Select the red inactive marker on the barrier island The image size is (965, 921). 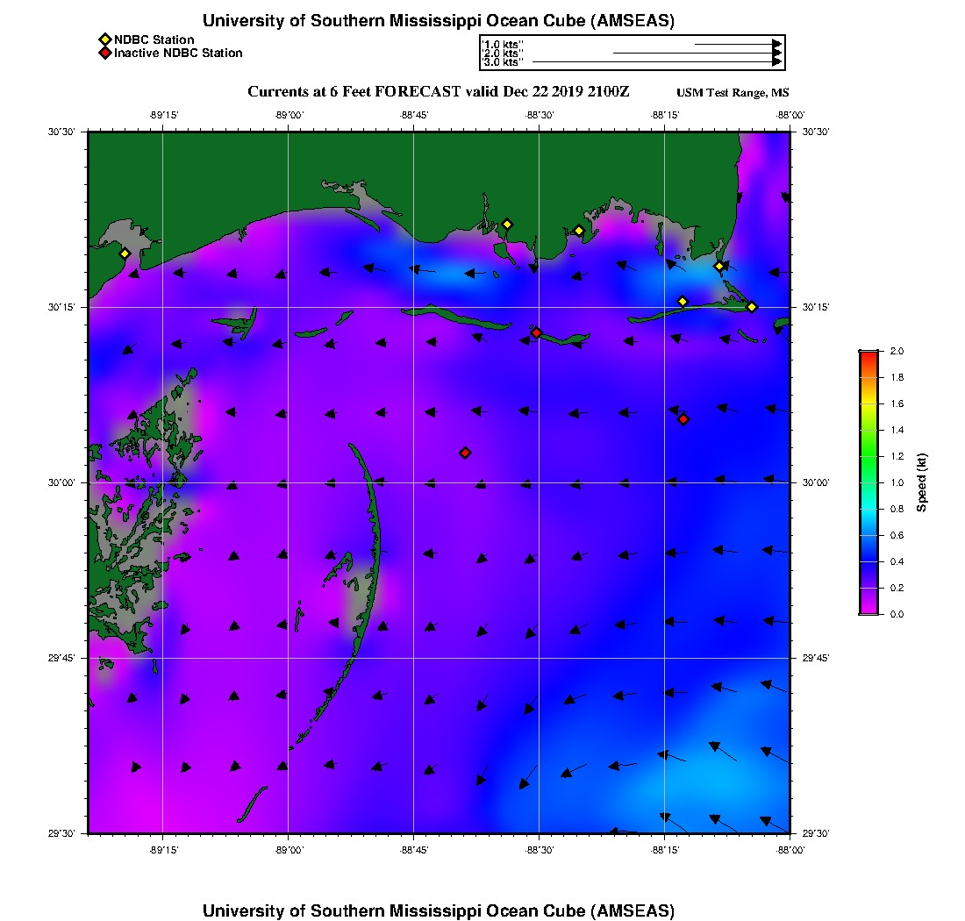pyautogui.click(x=537, y=332)
